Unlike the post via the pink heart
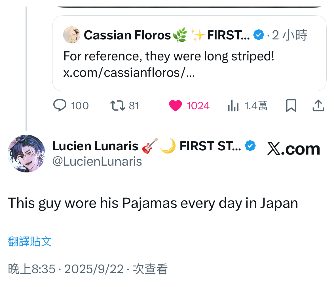The width and height of the screenshot is (334, 287). [x=176, y=106]
